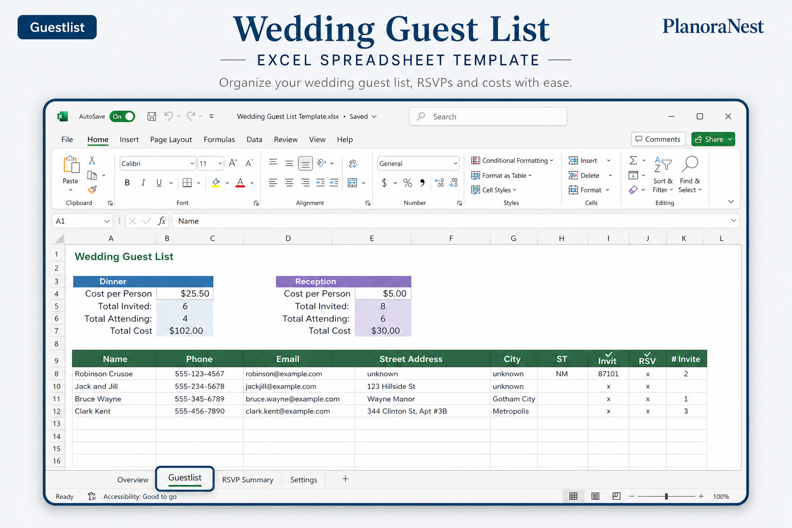Toggle Wrap Text

pyautogui.click(x=353, y=163)
